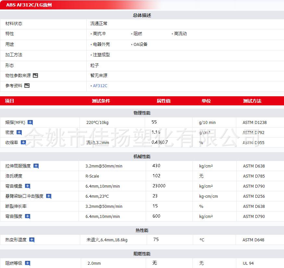The height and width of the screenshot is (268, 284).
Task: Click the 测试条件 column header
Action: coord(101,101)
